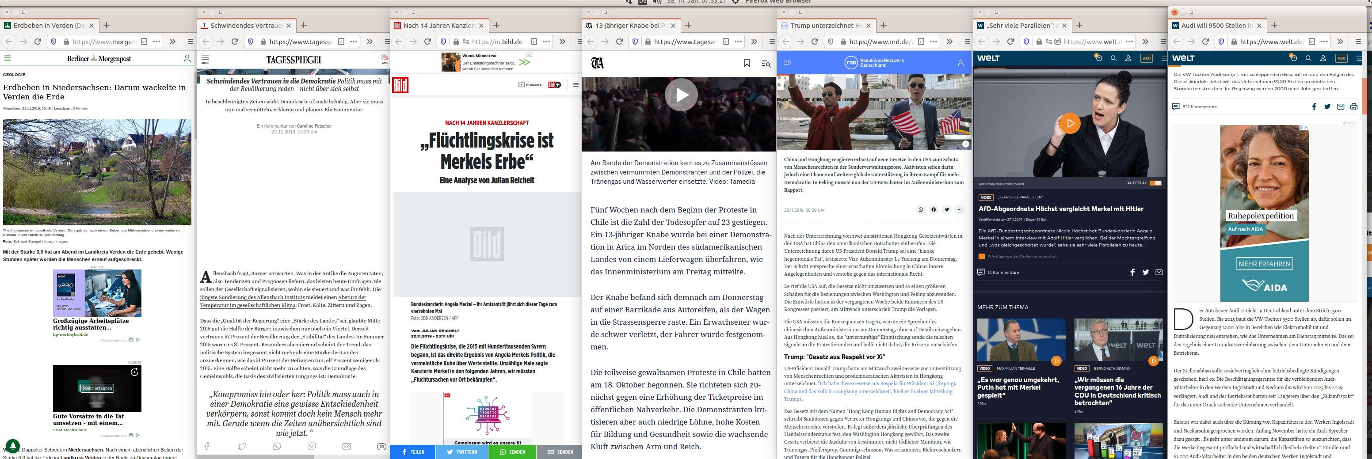Reload the Morgenpost window's page
Viewport: 1372px width, 459px height.
click(x=38, y=42)
